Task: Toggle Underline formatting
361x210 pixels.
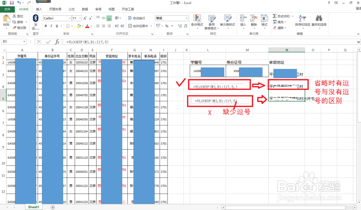Action: 57,26
